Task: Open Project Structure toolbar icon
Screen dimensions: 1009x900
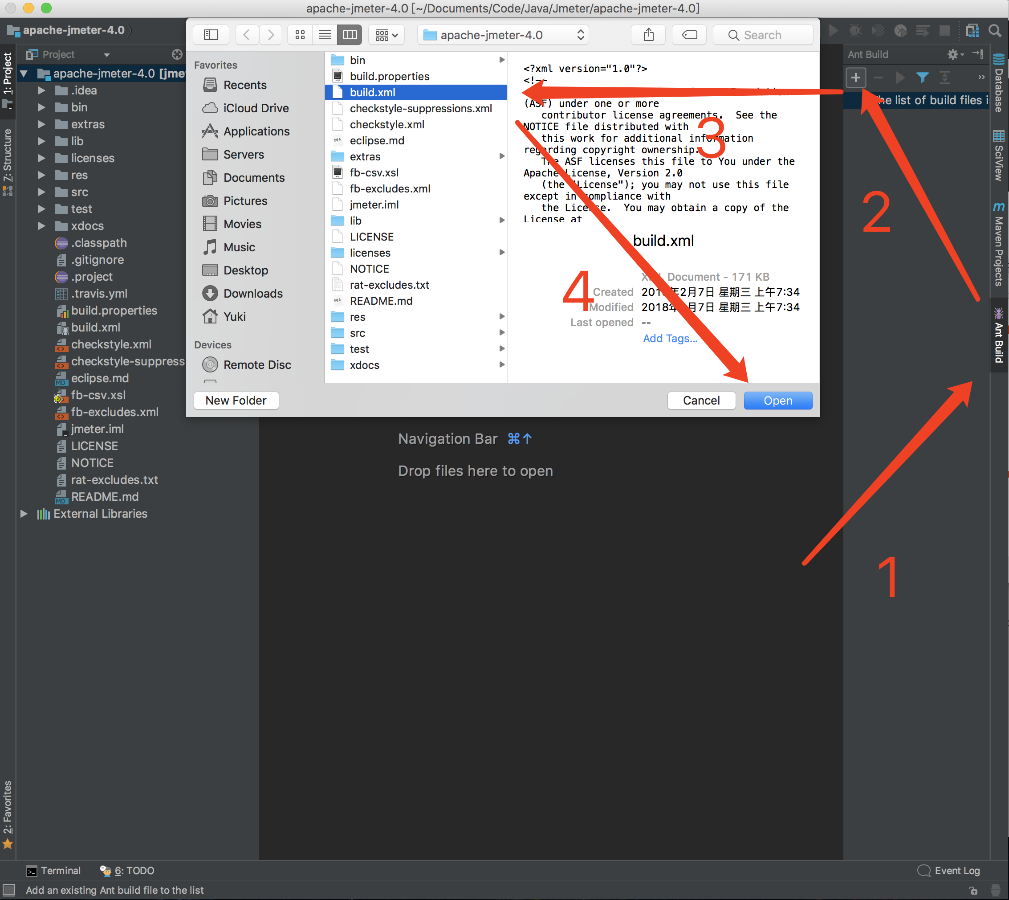Action: click(x=972, y=31)
